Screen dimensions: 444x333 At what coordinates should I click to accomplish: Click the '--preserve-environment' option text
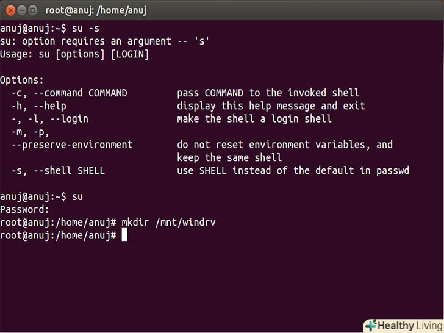tap(71, 145)
